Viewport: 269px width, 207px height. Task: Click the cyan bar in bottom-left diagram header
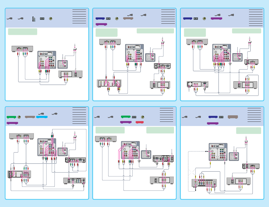(42, 117)
